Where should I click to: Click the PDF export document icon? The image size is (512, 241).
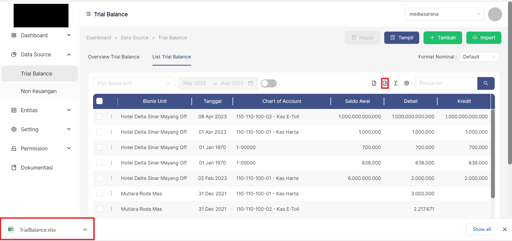[x=374, y=83]
